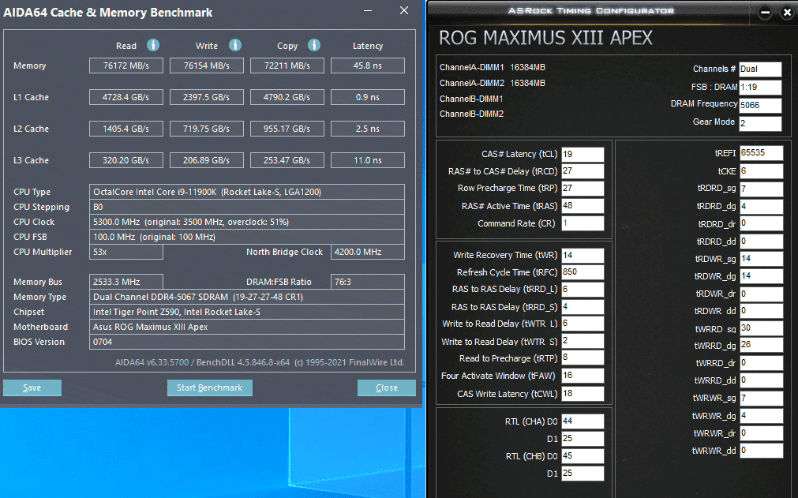The image size is (798, 498).
Task: Select L2 Cache Read value 1405.4 GB/s
Action: (x=126, y=129)
